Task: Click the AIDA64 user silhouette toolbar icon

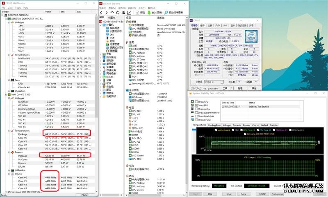Action: 123,13
